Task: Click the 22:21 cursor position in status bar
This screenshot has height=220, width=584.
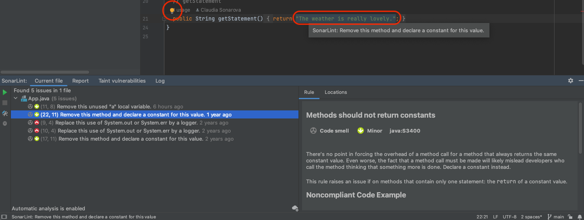Action: (482, 217)
